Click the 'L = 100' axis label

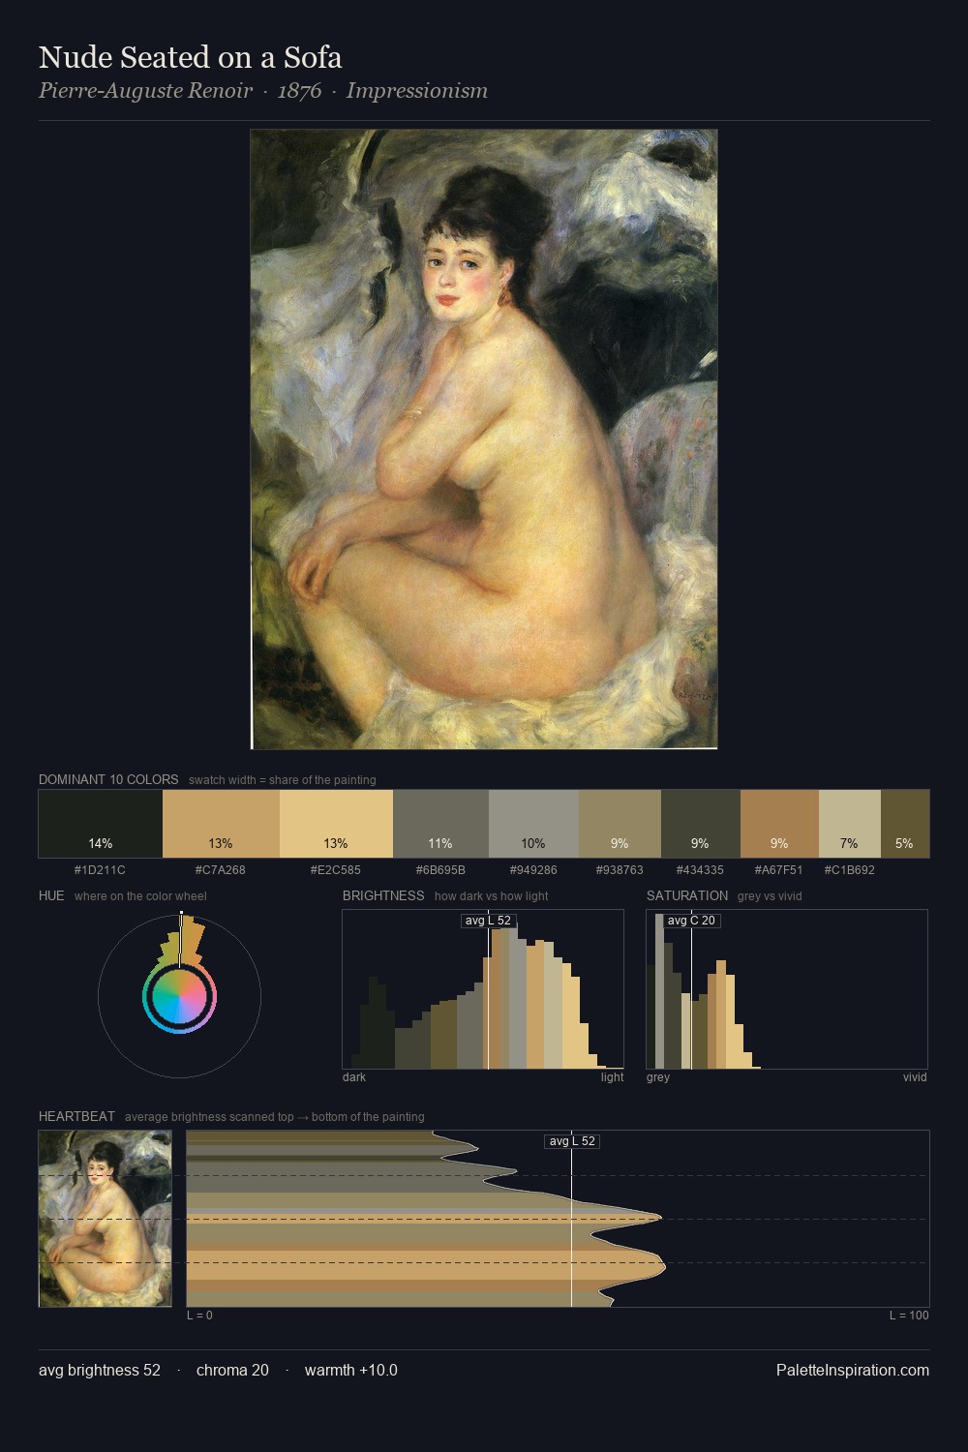pos(909,1316)
